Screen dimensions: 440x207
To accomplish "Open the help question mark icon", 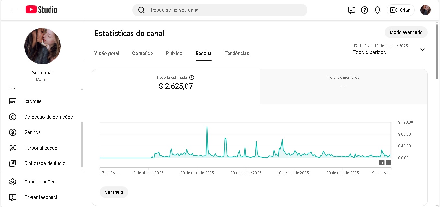I will coord(365,10).
